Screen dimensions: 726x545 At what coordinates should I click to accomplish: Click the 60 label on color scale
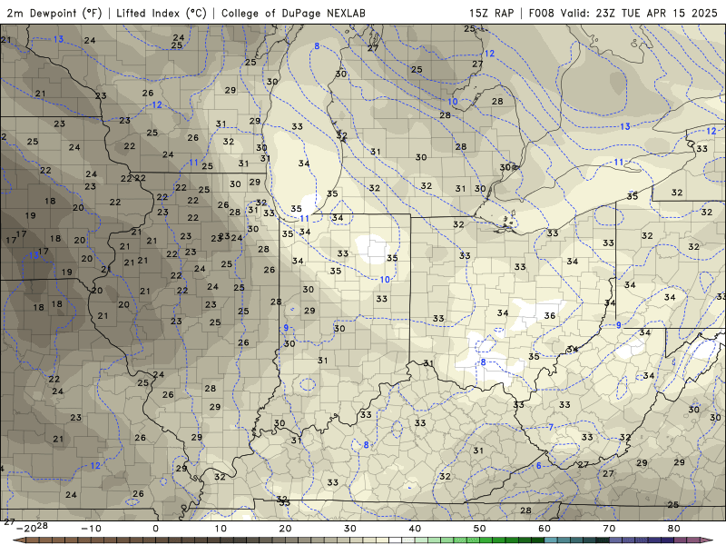[x=544, y=529]
